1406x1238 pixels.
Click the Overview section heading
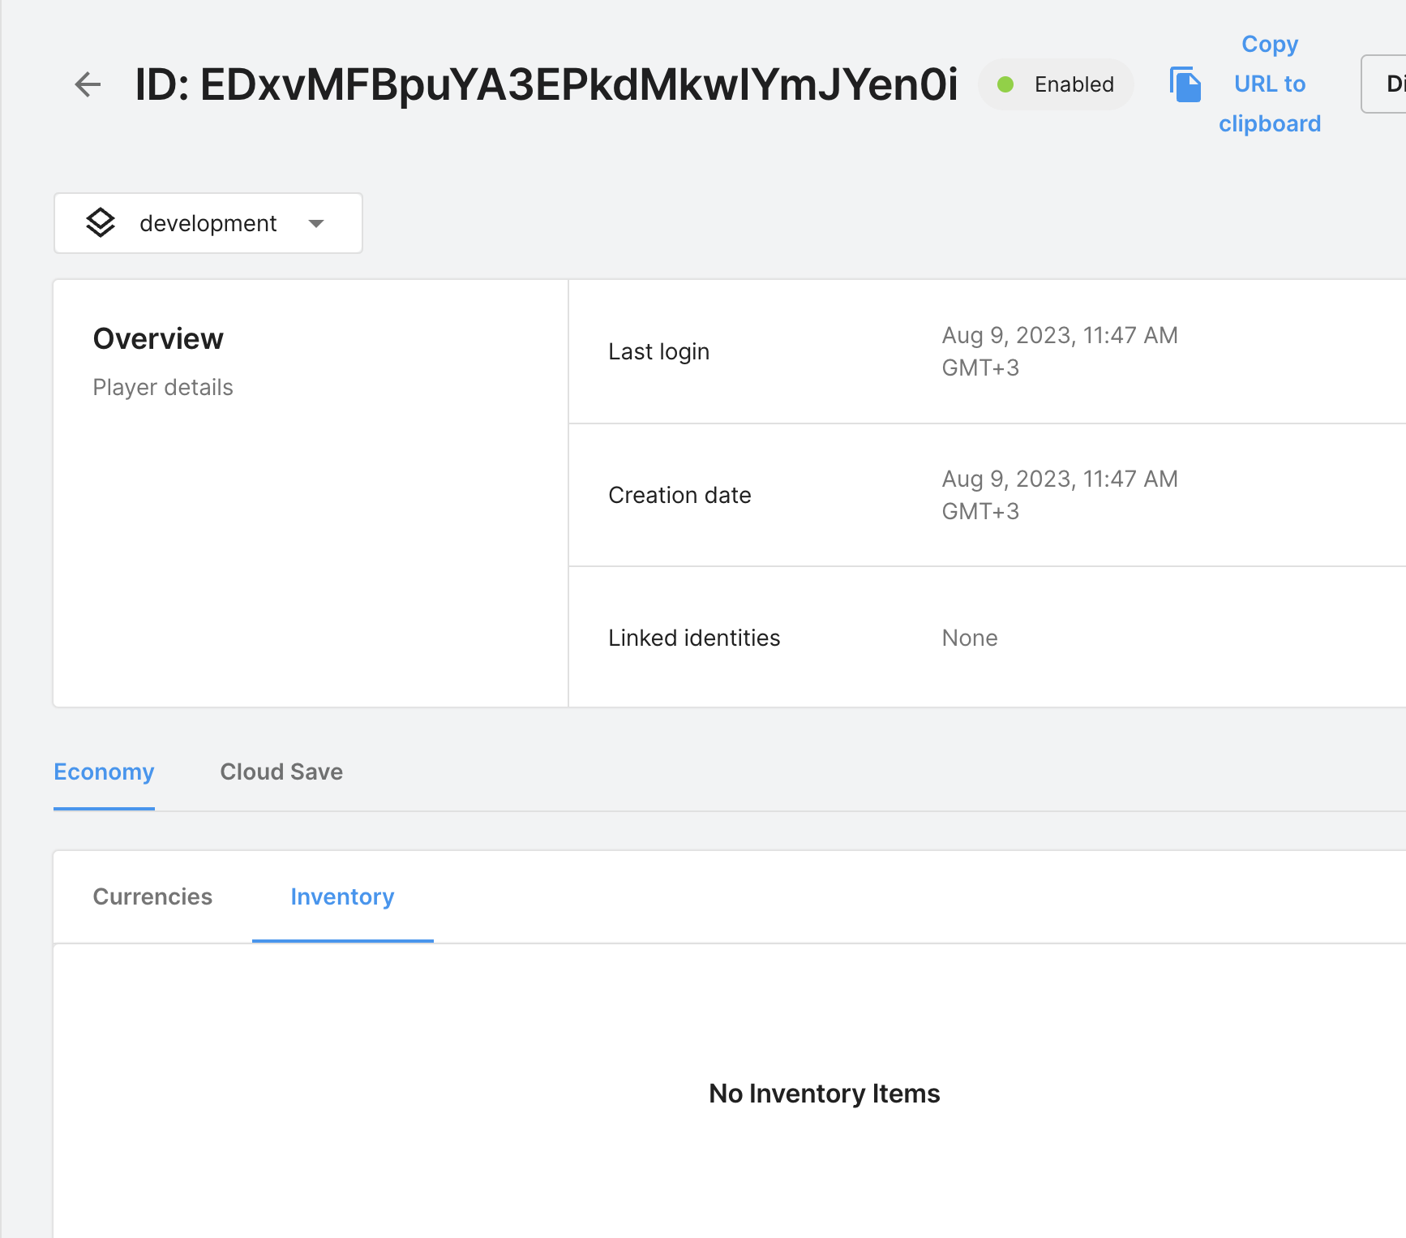(158, 338)
